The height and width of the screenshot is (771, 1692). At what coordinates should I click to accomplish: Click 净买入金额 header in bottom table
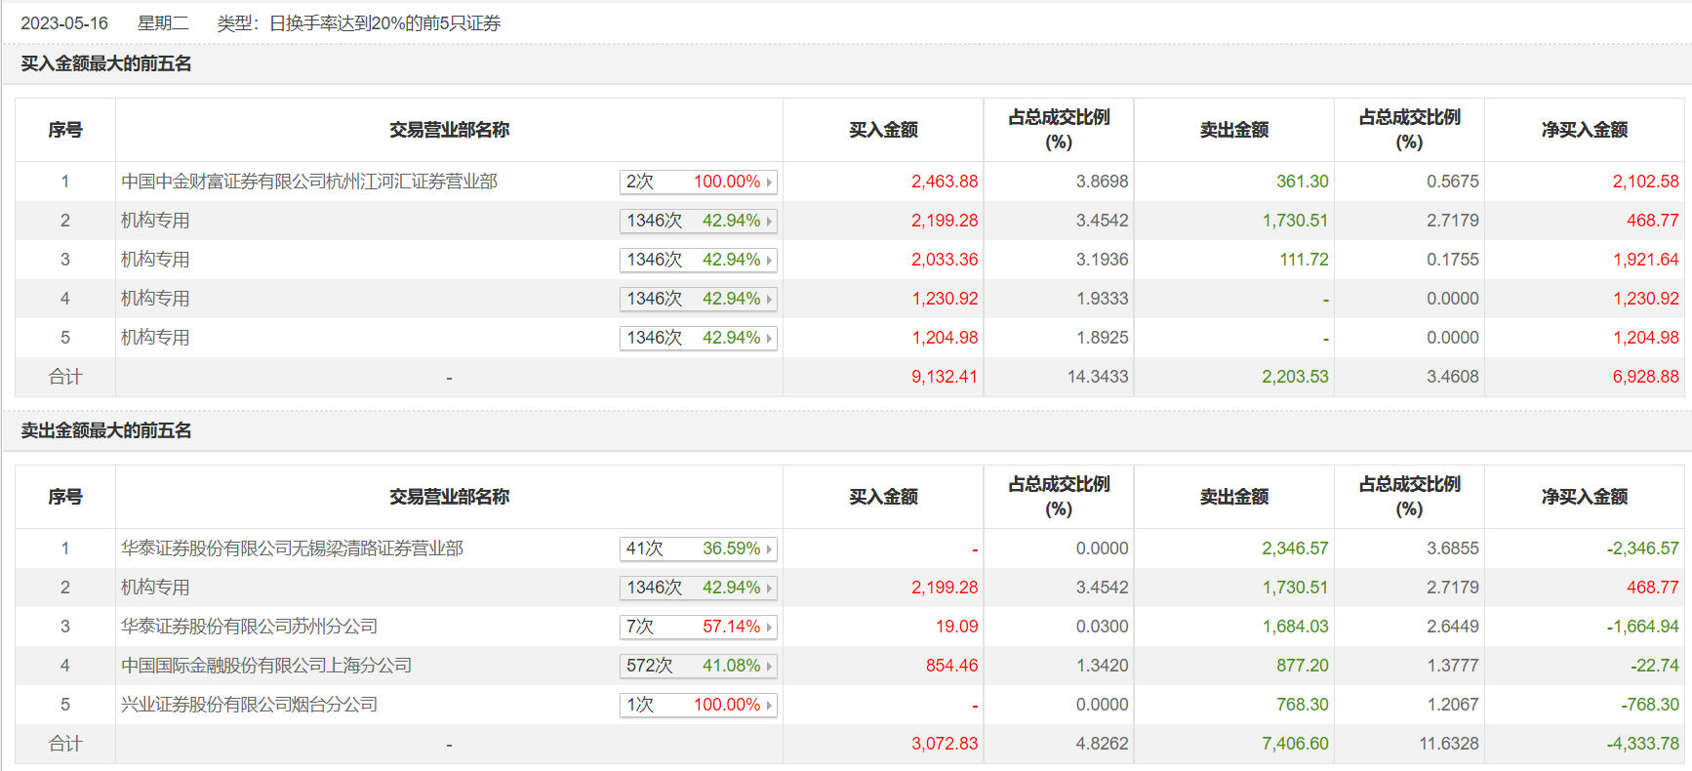(x=1584, y=497)
